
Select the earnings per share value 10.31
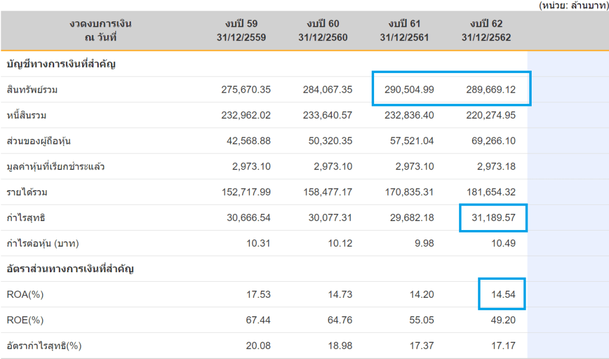click(x=259, y=244)
